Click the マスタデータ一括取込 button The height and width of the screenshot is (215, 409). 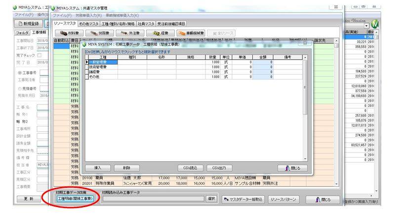(x=243, y=199)
